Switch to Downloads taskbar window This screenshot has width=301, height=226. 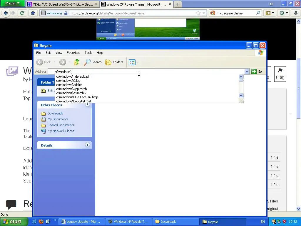point(175,222)
